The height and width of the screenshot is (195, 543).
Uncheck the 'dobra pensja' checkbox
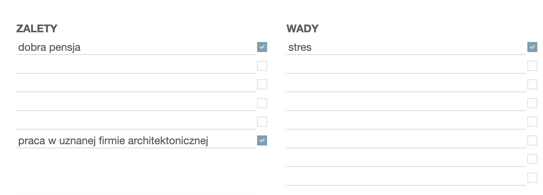[x=262, y=47]
